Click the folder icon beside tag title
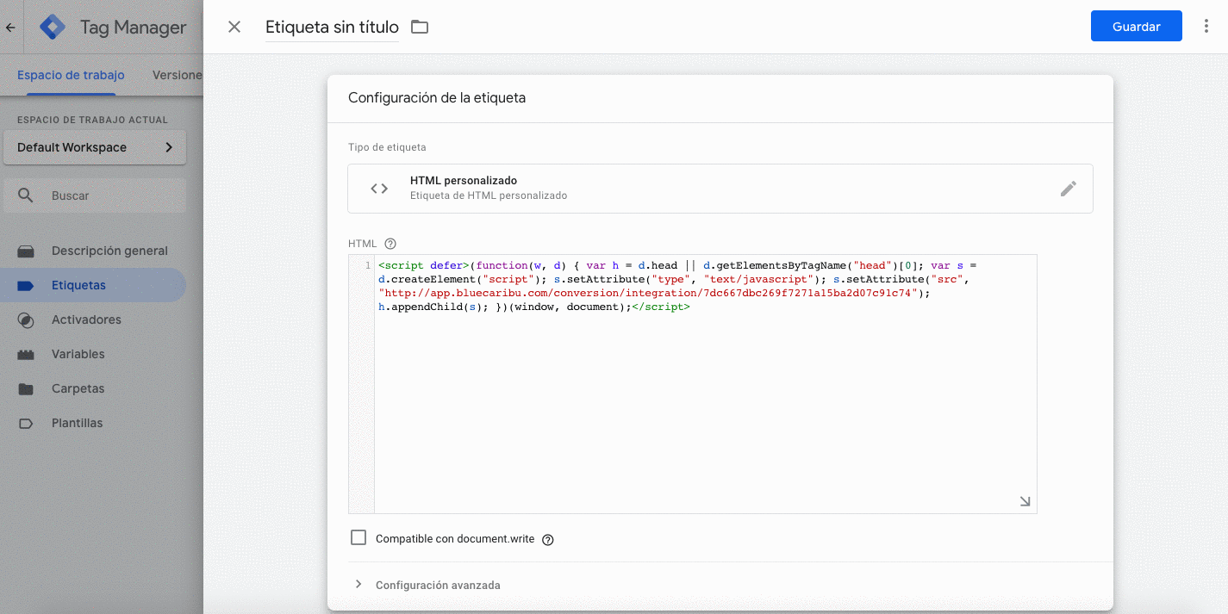 click(420, 27)
